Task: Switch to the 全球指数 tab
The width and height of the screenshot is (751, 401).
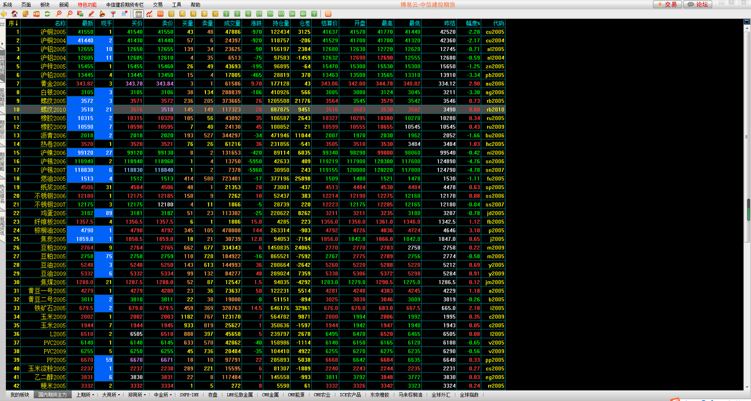Action: coord(469,395)
